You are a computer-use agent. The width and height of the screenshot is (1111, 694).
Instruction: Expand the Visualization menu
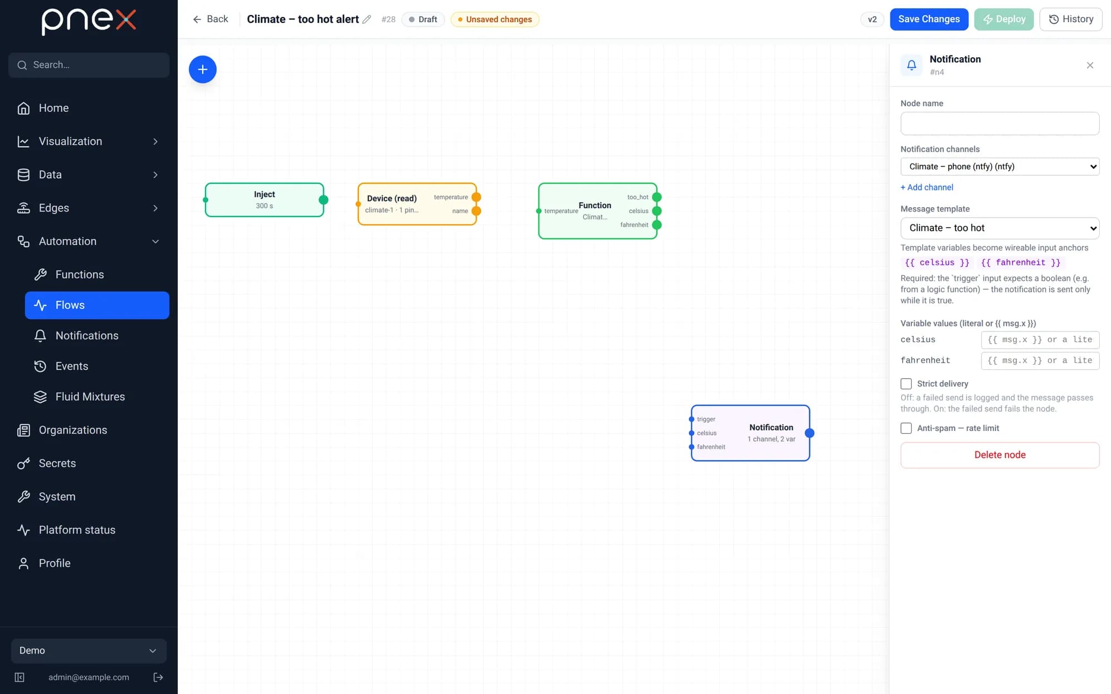[x=89, y=142]
